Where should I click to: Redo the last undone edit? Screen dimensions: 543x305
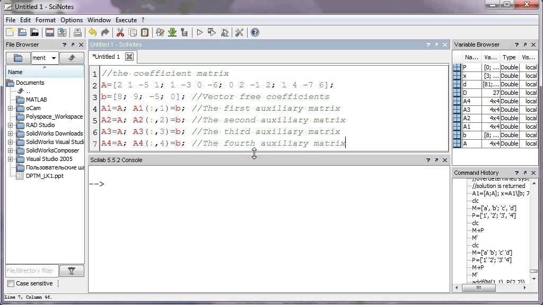105,32
